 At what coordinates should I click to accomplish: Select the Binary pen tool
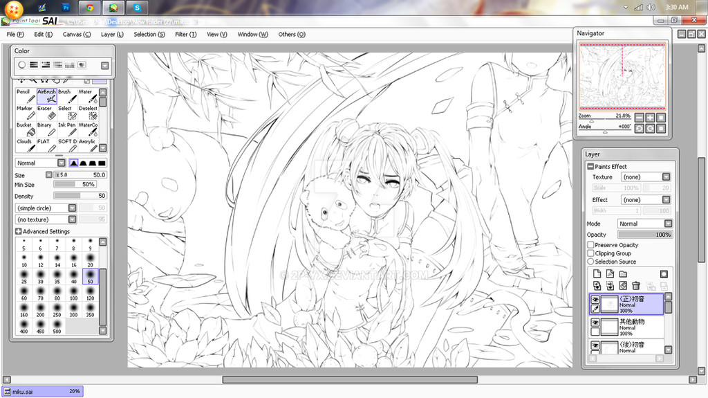pyautogui.click(x=46, y=129)
